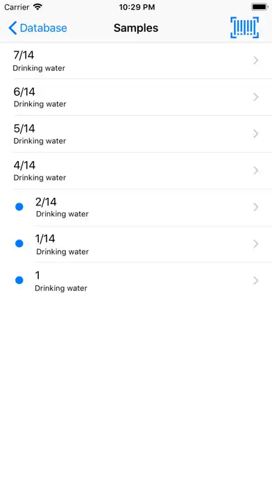Tap the back chevron arrow icon
The width and height of the screenshot is (272, 483).
point(12,28)
